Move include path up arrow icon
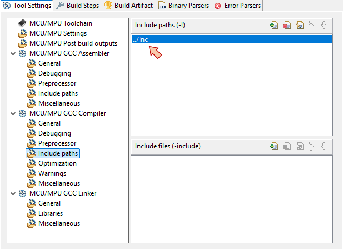 [x=312, y=26]
